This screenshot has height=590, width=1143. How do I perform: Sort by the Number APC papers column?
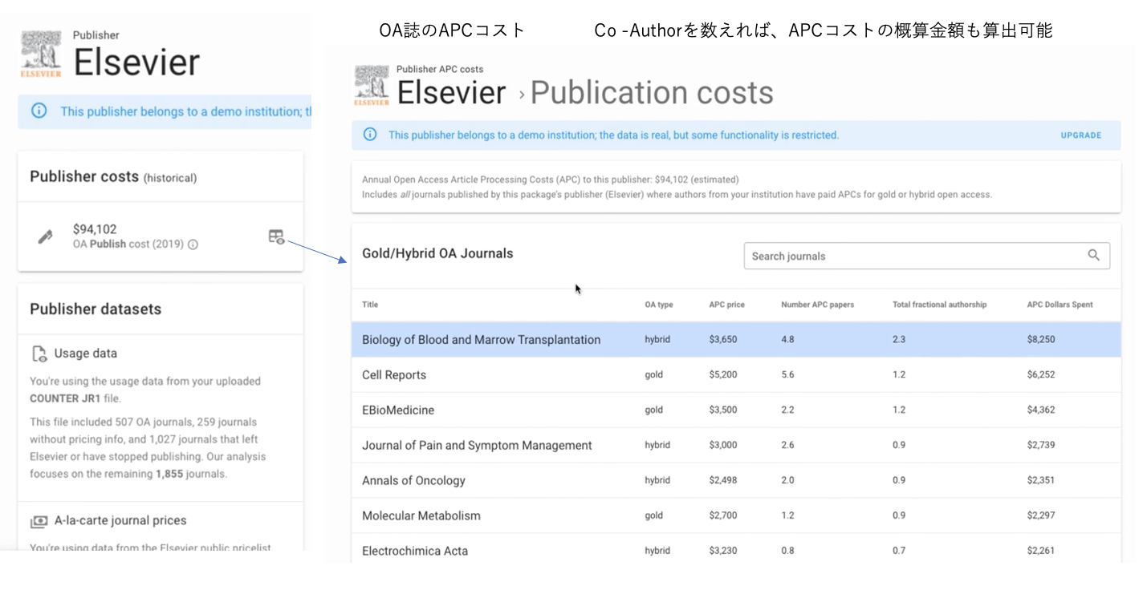click(x=817, y=305)
